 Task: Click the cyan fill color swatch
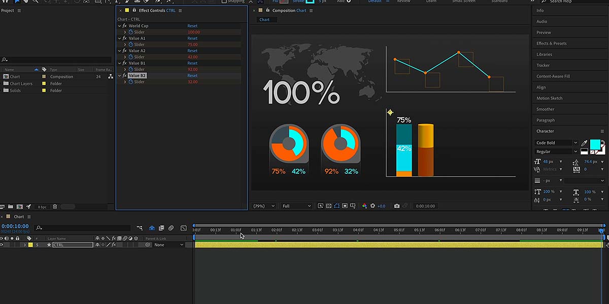(x=595, y=144)
